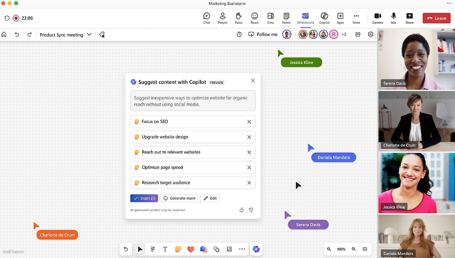Viewport: 455px width, 258px height.
Task: Select the sticky note tool in bottom toolbar
Action: coord(178,249)
